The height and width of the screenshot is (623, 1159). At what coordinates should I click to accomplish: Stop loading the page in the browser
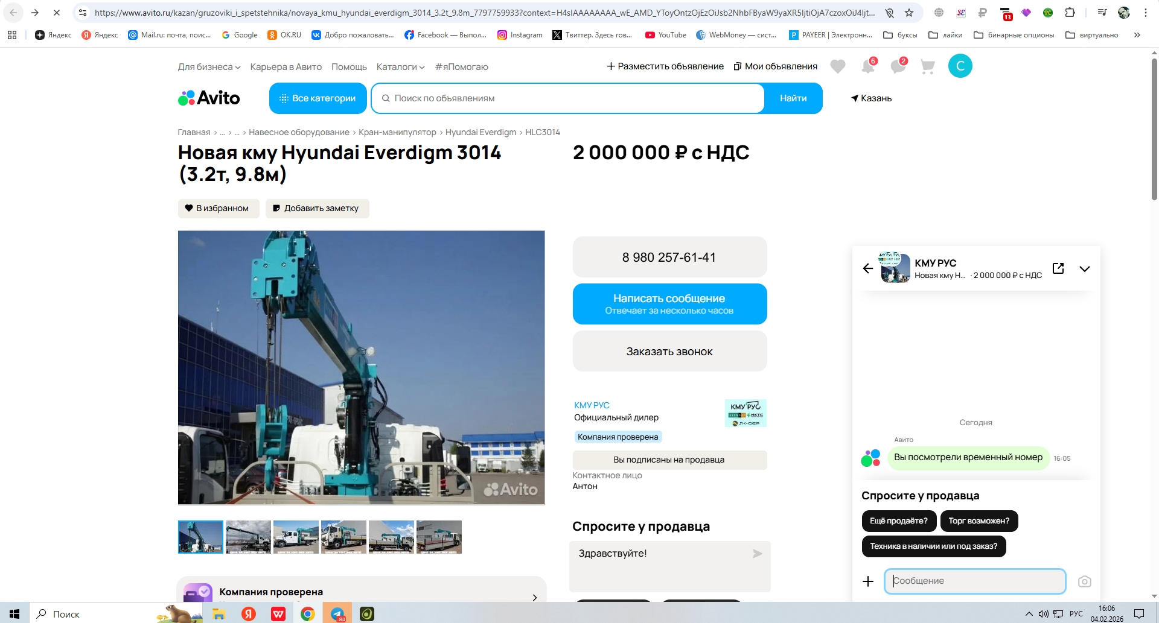click(x=56, y=12)
